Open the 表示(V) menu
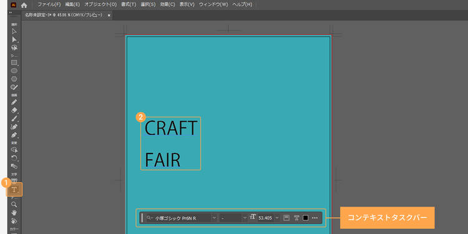Image resolution: width=468 pixels, height=234 pixels. 187,5
